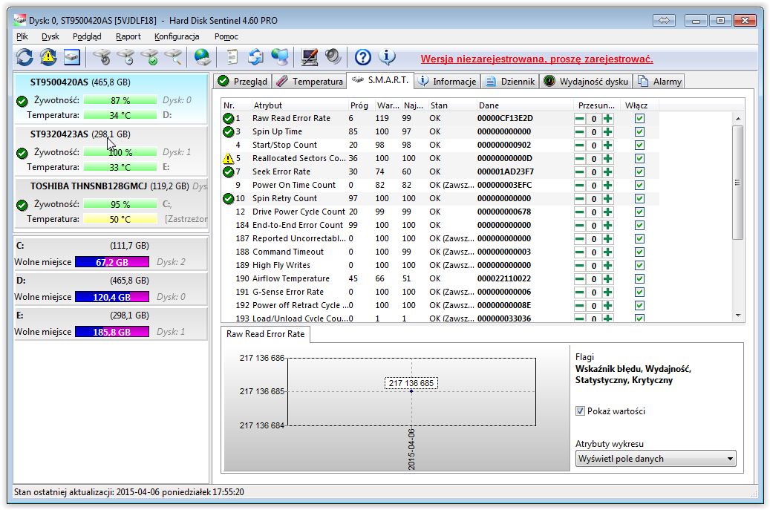The width and height of the screenshot is (770, 510).
Task: Click minus offset button for Seek Error Rate
Action: [x=579, y=171]
